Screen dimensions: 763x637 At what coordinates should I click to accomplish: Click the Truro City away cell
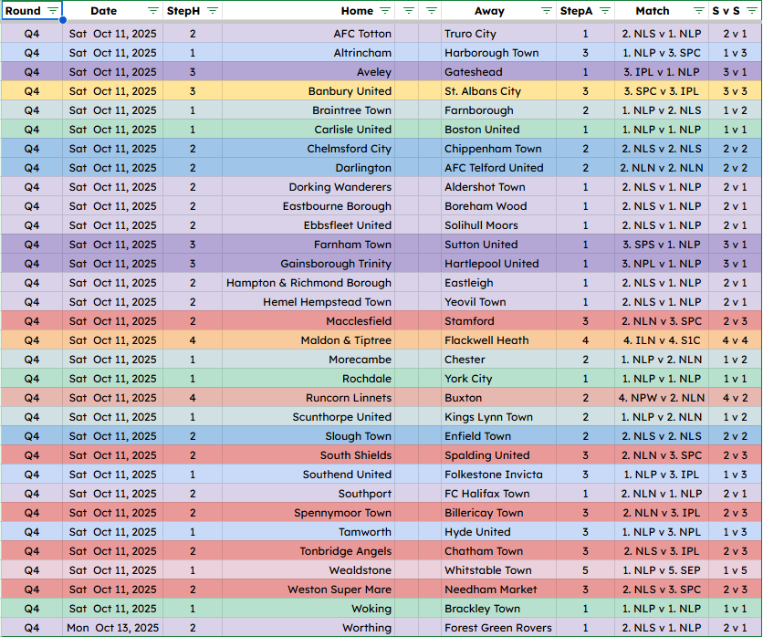498,34
